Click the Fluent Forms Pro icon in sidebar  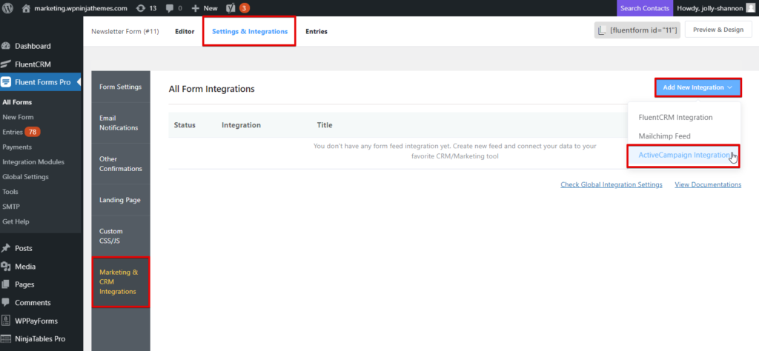coord(6,82)
